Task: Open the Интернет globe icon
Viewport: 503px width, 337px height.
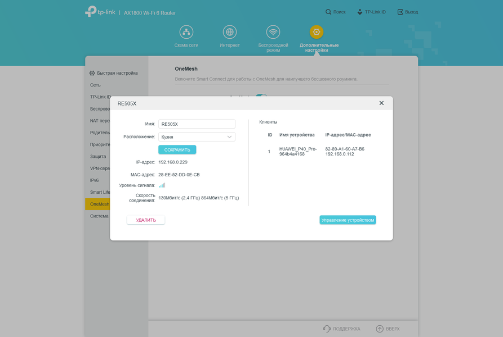Action: point(230,32)
